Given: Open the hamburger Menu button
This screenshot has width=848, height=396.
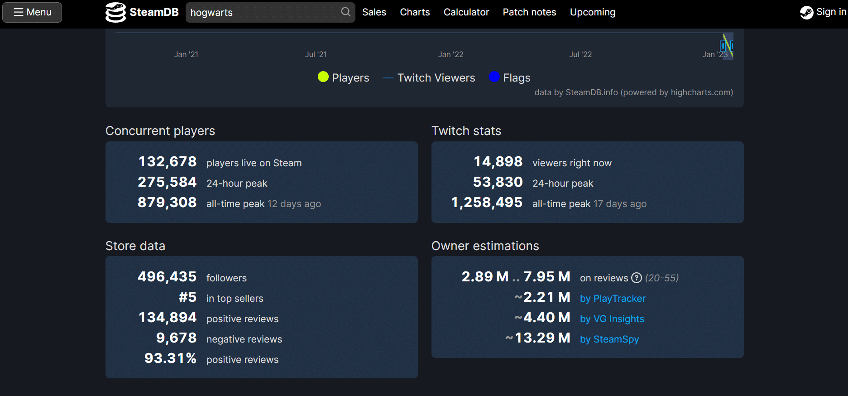Looking at the screenshot, I should coord(32,12).
